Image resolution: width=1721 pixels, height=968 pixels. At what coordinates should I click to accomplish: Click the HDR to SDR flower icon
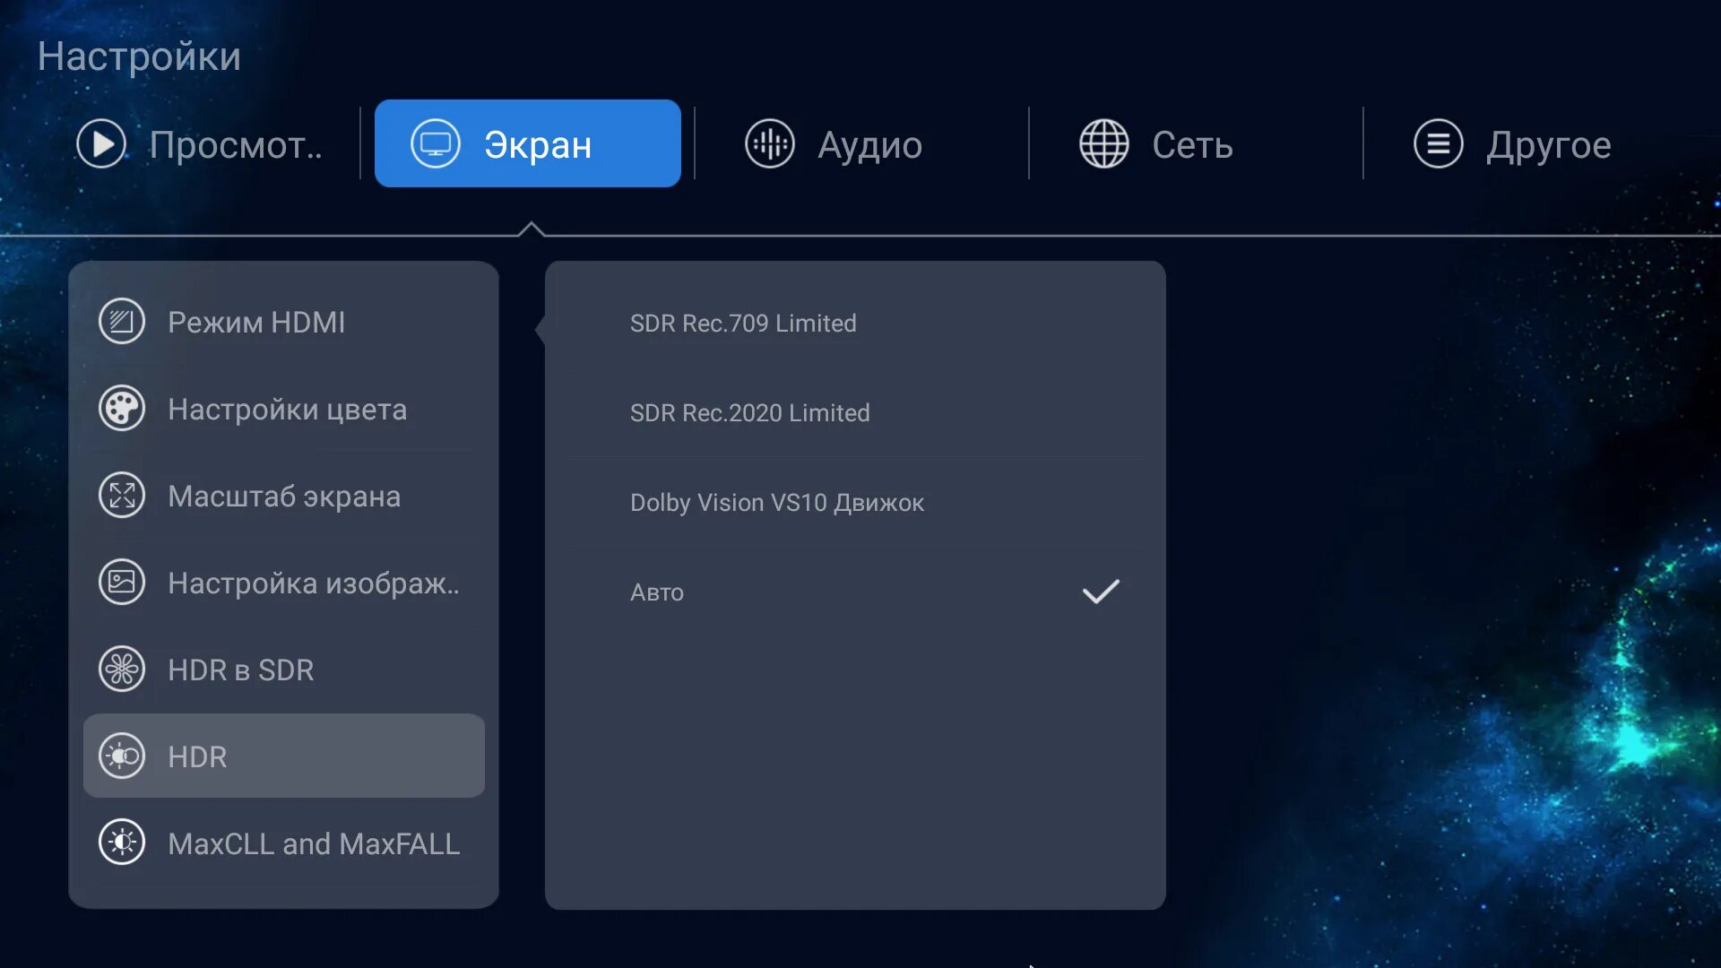tap(122, 670)
